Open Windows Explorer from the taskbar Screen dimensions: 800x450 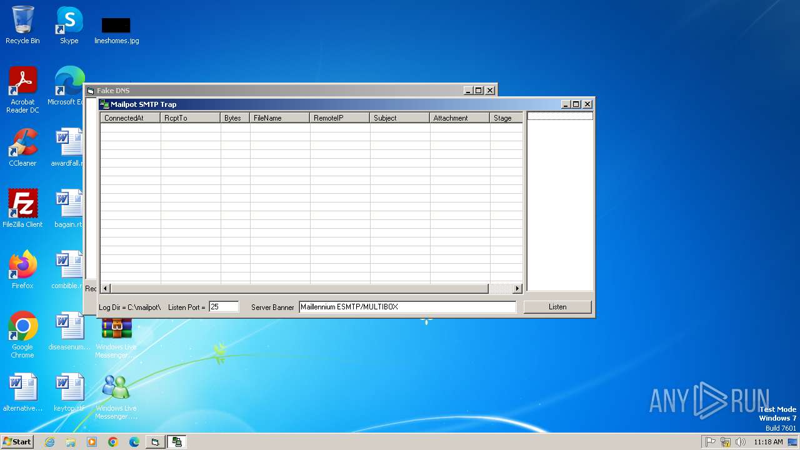[x=71, y=442]
